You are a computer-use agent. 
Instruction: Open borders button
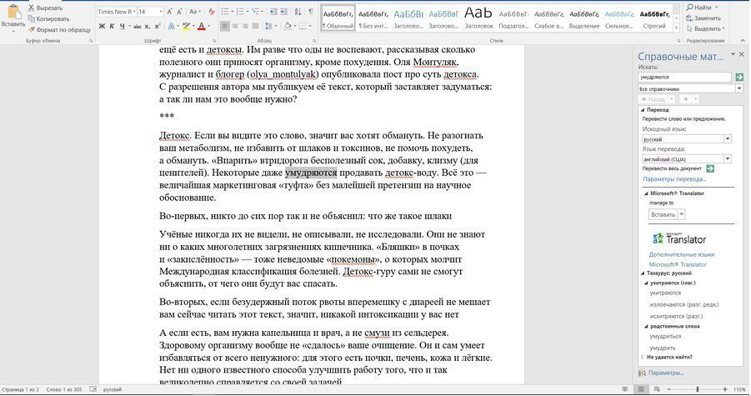click(x=303, y=27)
